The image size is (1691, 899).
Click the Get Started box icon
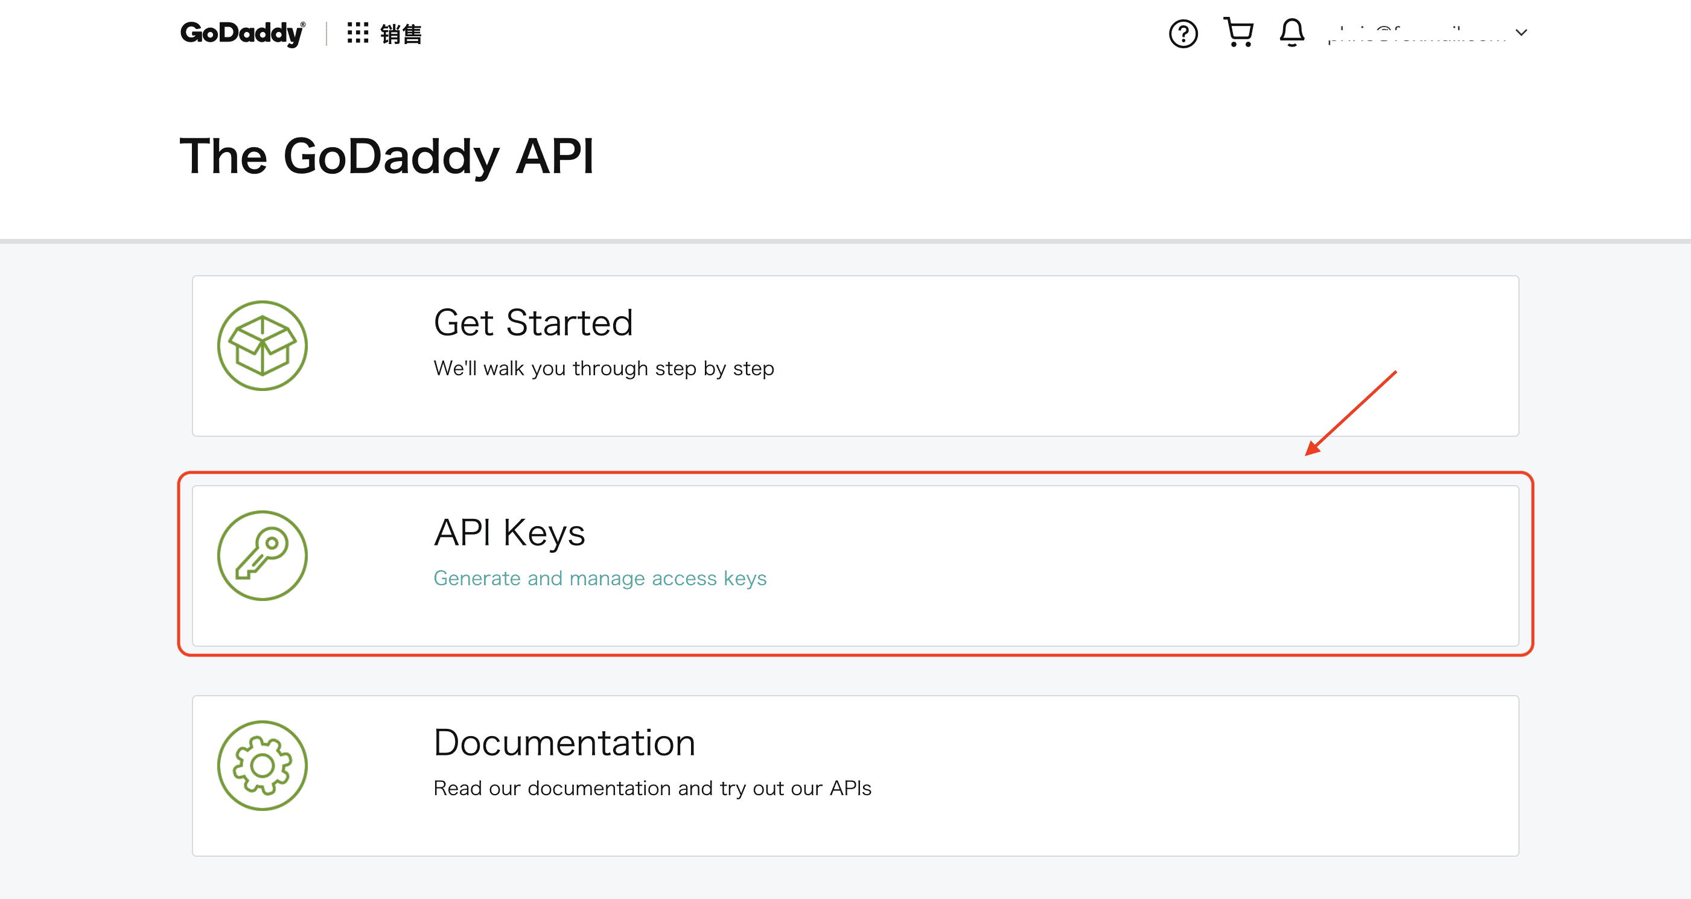(263, 346)
